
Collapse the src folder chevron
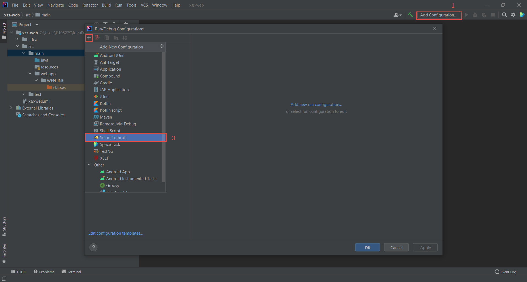[x=18, y=46]
